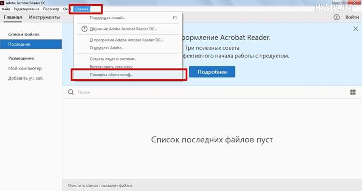
Task: Open О программе Adobe Acrobat Reader DC
Action: pos(128,40)
